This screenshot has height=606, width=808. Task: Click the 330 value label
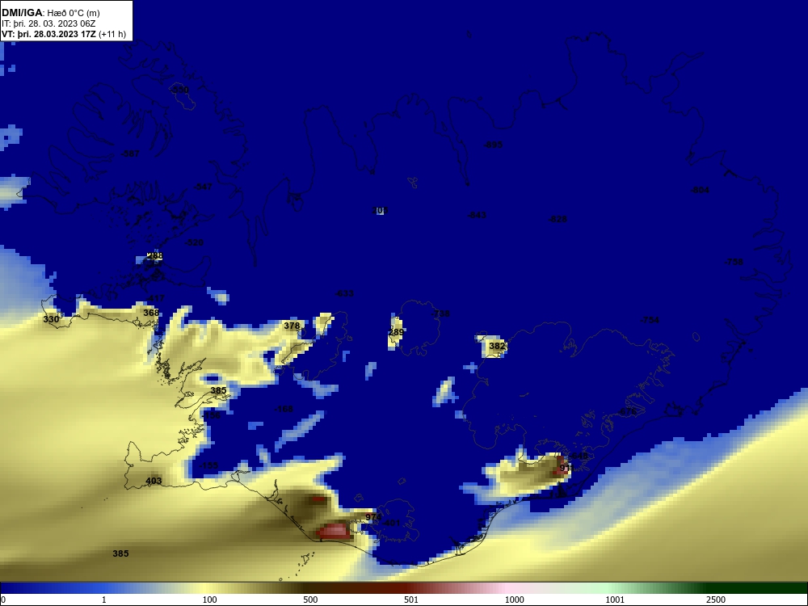tap(51, 319)
